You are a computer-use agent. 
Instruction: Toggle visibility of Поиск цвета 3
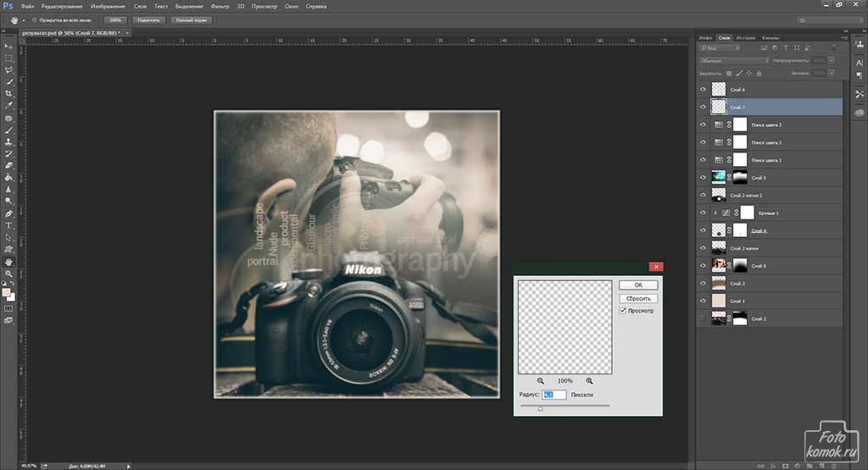703,124
